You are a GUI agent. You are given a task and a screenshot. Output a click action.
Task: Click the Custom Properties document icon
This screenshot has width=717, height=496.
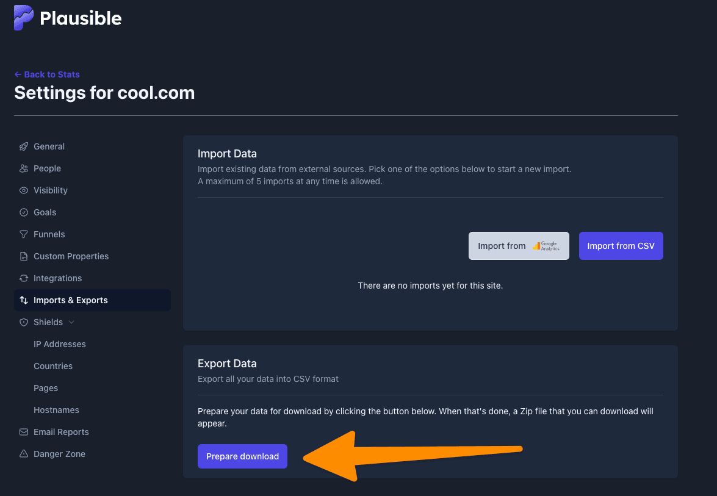(24, 256)
